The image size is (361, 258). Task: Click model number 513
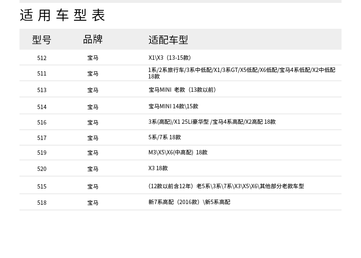42,90
